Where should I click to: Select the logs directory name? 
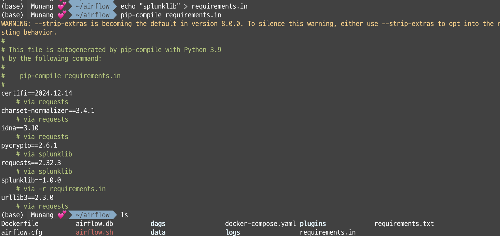coord(233,232)
